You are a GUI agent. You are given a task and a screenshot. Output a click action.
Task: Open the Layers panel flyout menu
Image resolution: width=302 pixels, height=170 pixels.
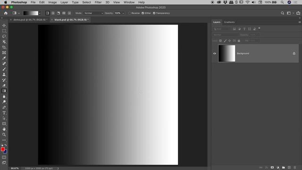(x=300, y=22)
